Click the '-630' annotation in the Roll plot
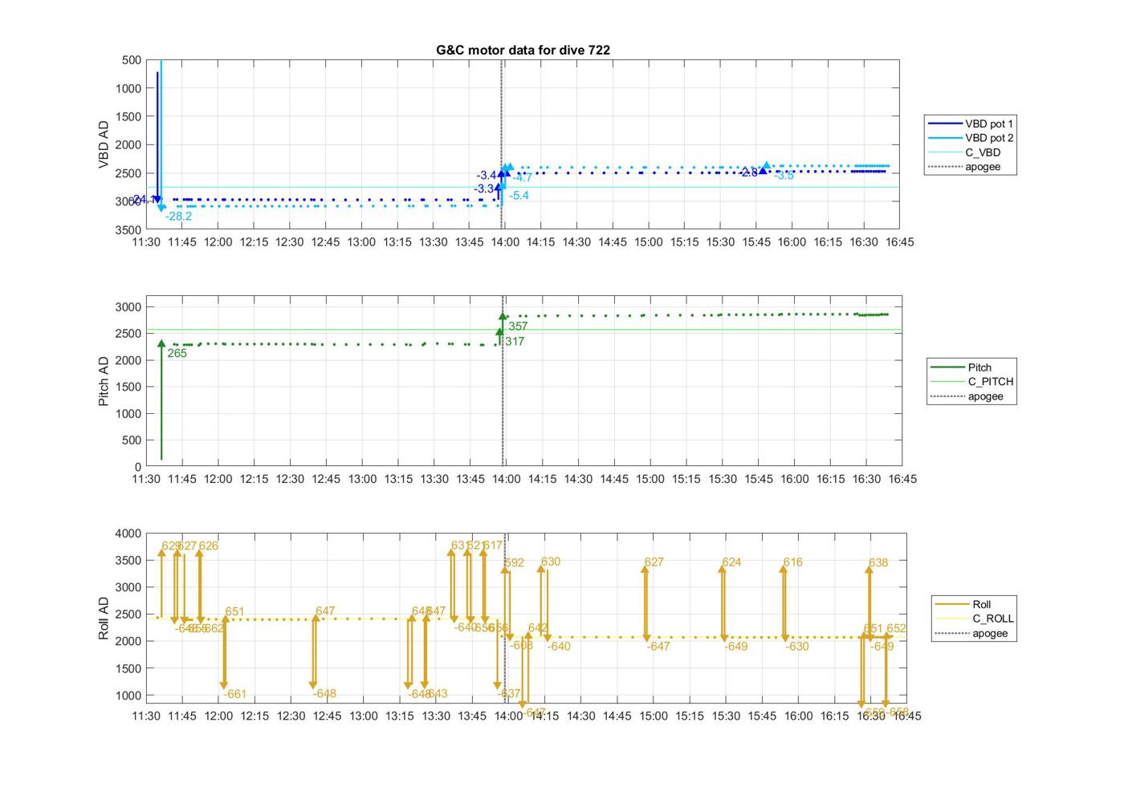 tap(797, 647)
